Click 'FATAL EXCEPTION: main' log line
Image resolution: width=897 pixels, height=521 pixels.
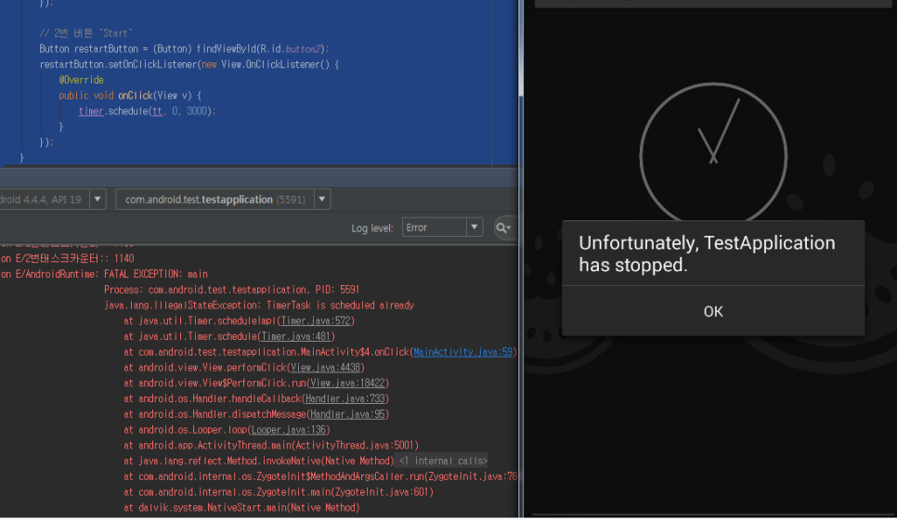156,275
